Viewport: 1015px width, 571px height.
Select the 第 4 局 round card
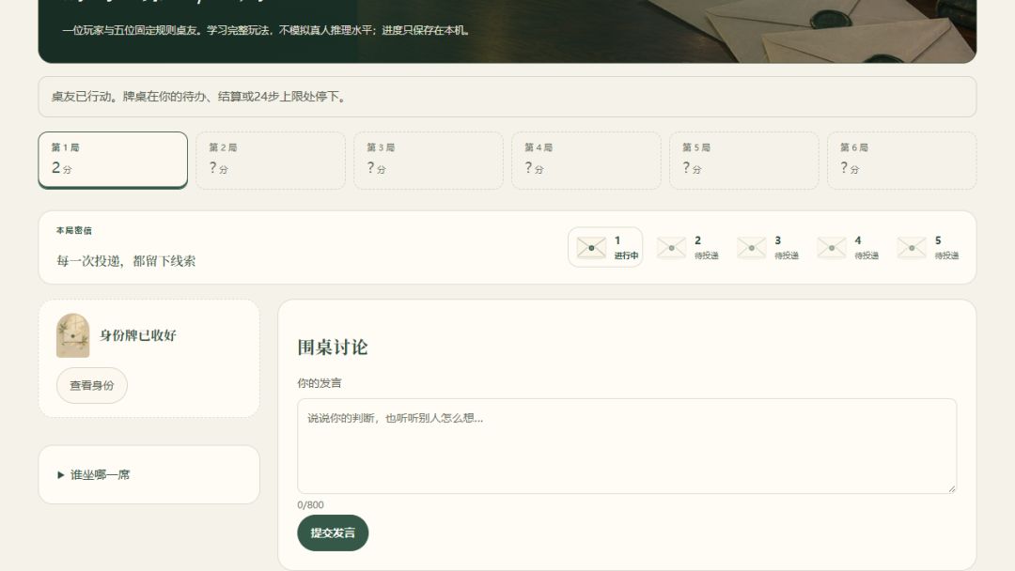[586, 160]
